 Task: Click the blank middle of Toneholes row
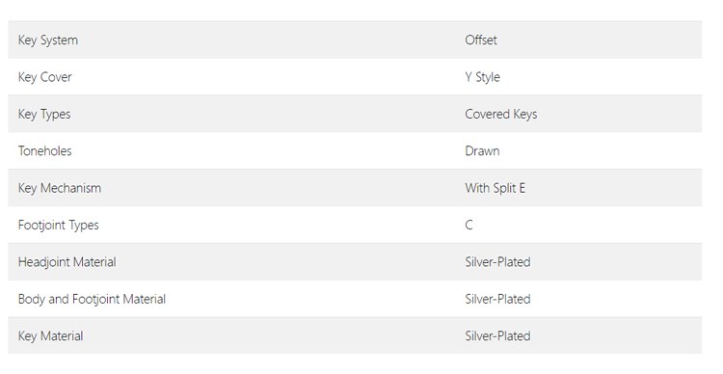click(267, 150)
